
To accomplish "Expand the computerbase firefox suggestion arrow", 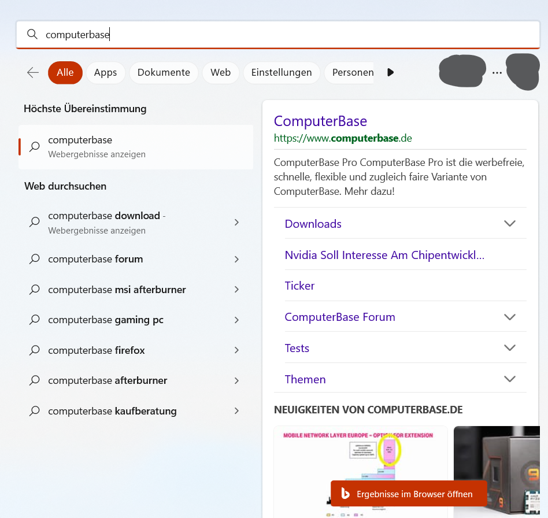I will [x=236, y=350].
